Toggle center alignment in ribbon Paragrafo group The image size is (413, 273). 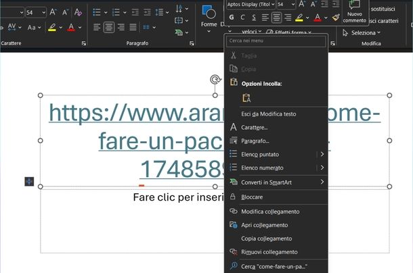click(x=109, y=27)
